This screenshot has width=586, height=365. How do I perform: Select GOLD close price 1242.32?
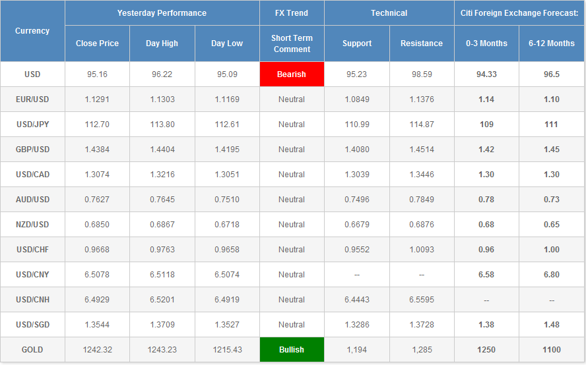coord(97,350)
